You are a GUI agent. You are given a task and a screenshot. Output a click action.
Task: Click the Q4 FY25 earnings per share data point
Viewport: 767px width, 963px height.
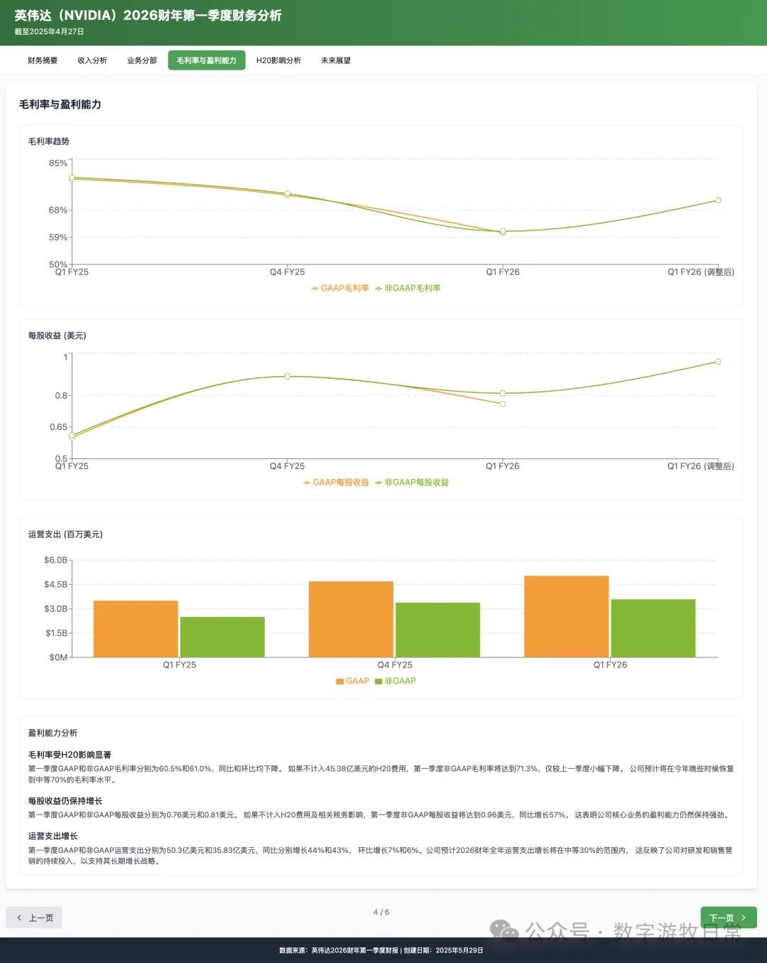point(287,376)
